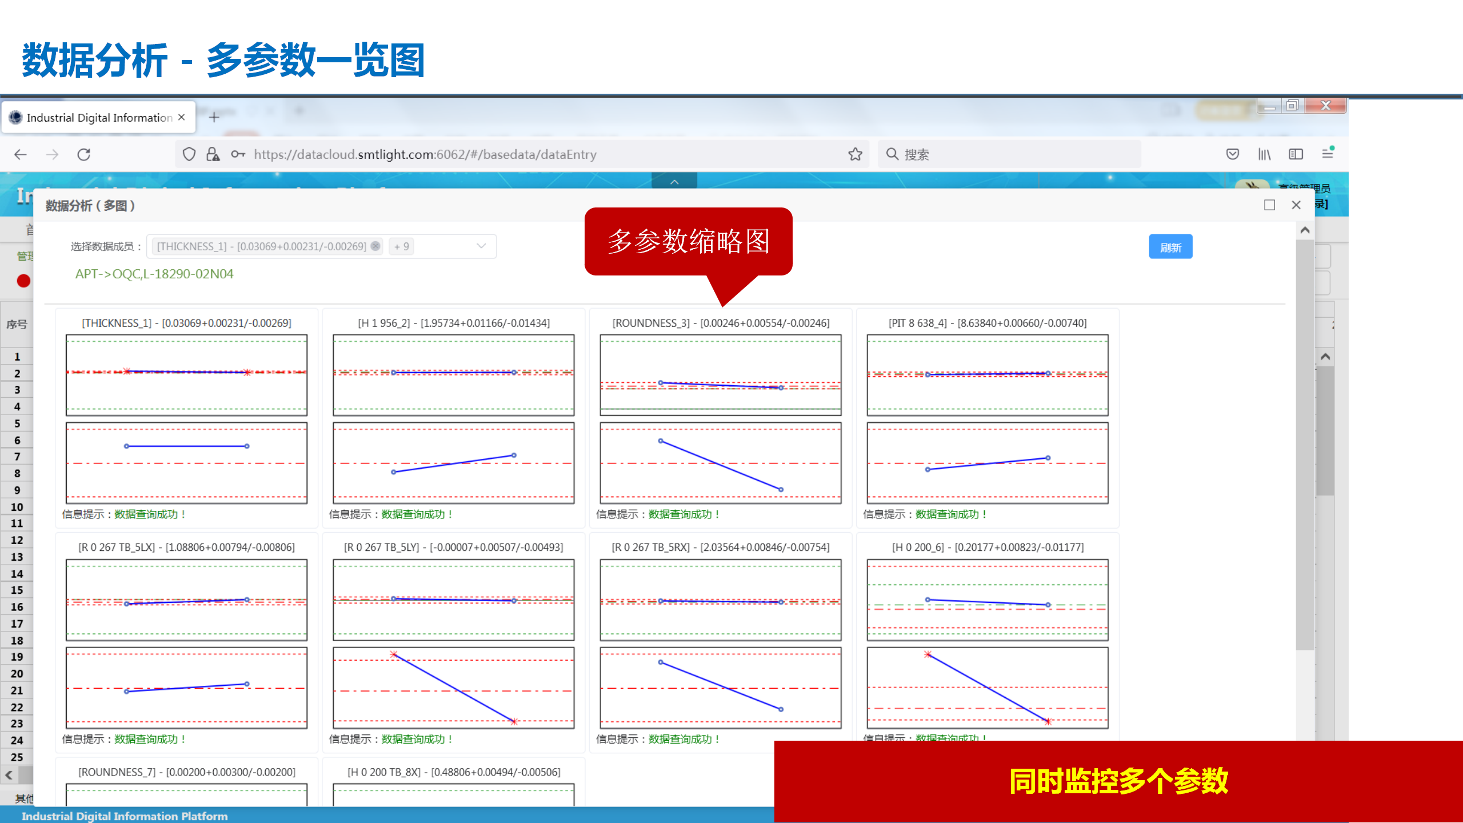
Task: Expand the data member selection dropdown
Action: [481, 246]
